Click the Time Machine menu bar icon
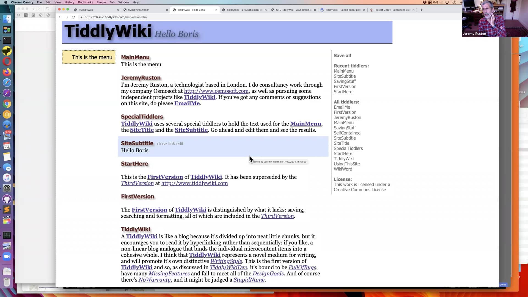The image size is (528, 297). 454,2
